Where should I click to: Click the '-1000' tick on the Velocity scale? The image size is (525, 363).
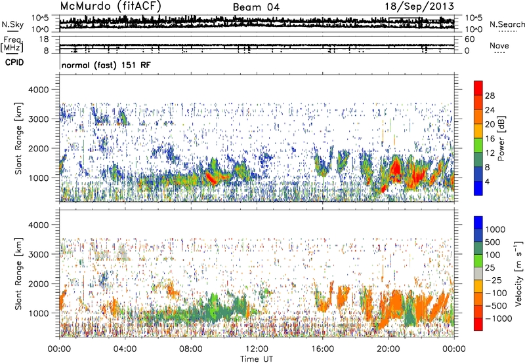[499, 318]
